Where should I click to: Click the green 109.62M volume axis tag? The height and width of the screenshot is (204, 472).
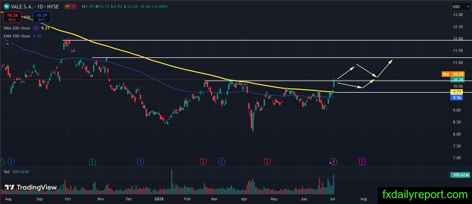click(x=460, y=175)
